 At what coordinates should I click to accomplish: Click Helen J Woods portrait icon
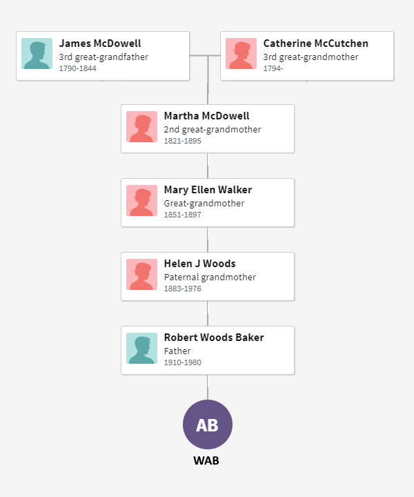coord(142,275)
